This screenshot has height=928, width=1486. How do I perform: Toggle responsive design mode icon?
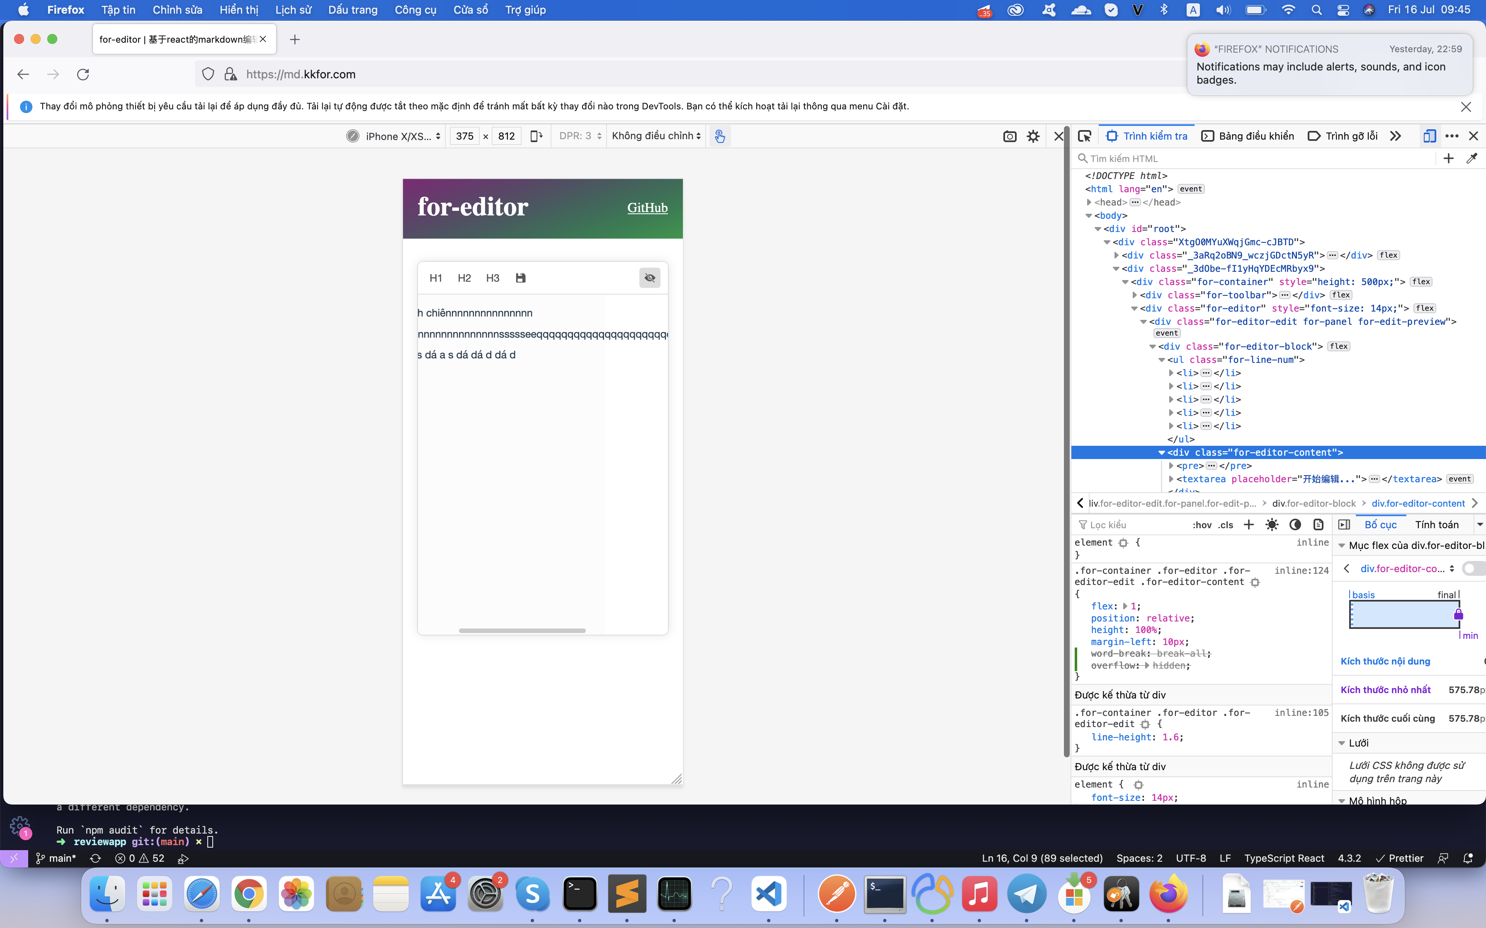(x=1429, y=136)
